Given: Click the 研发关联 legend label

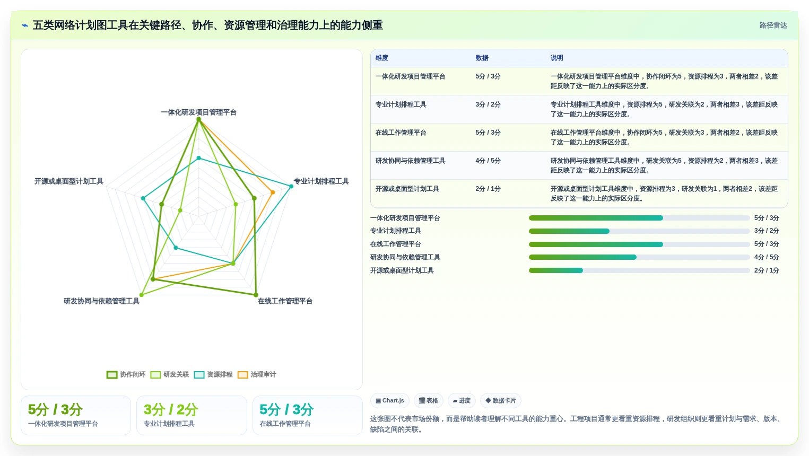Looking at the screenshot, I should click(176, 375).
